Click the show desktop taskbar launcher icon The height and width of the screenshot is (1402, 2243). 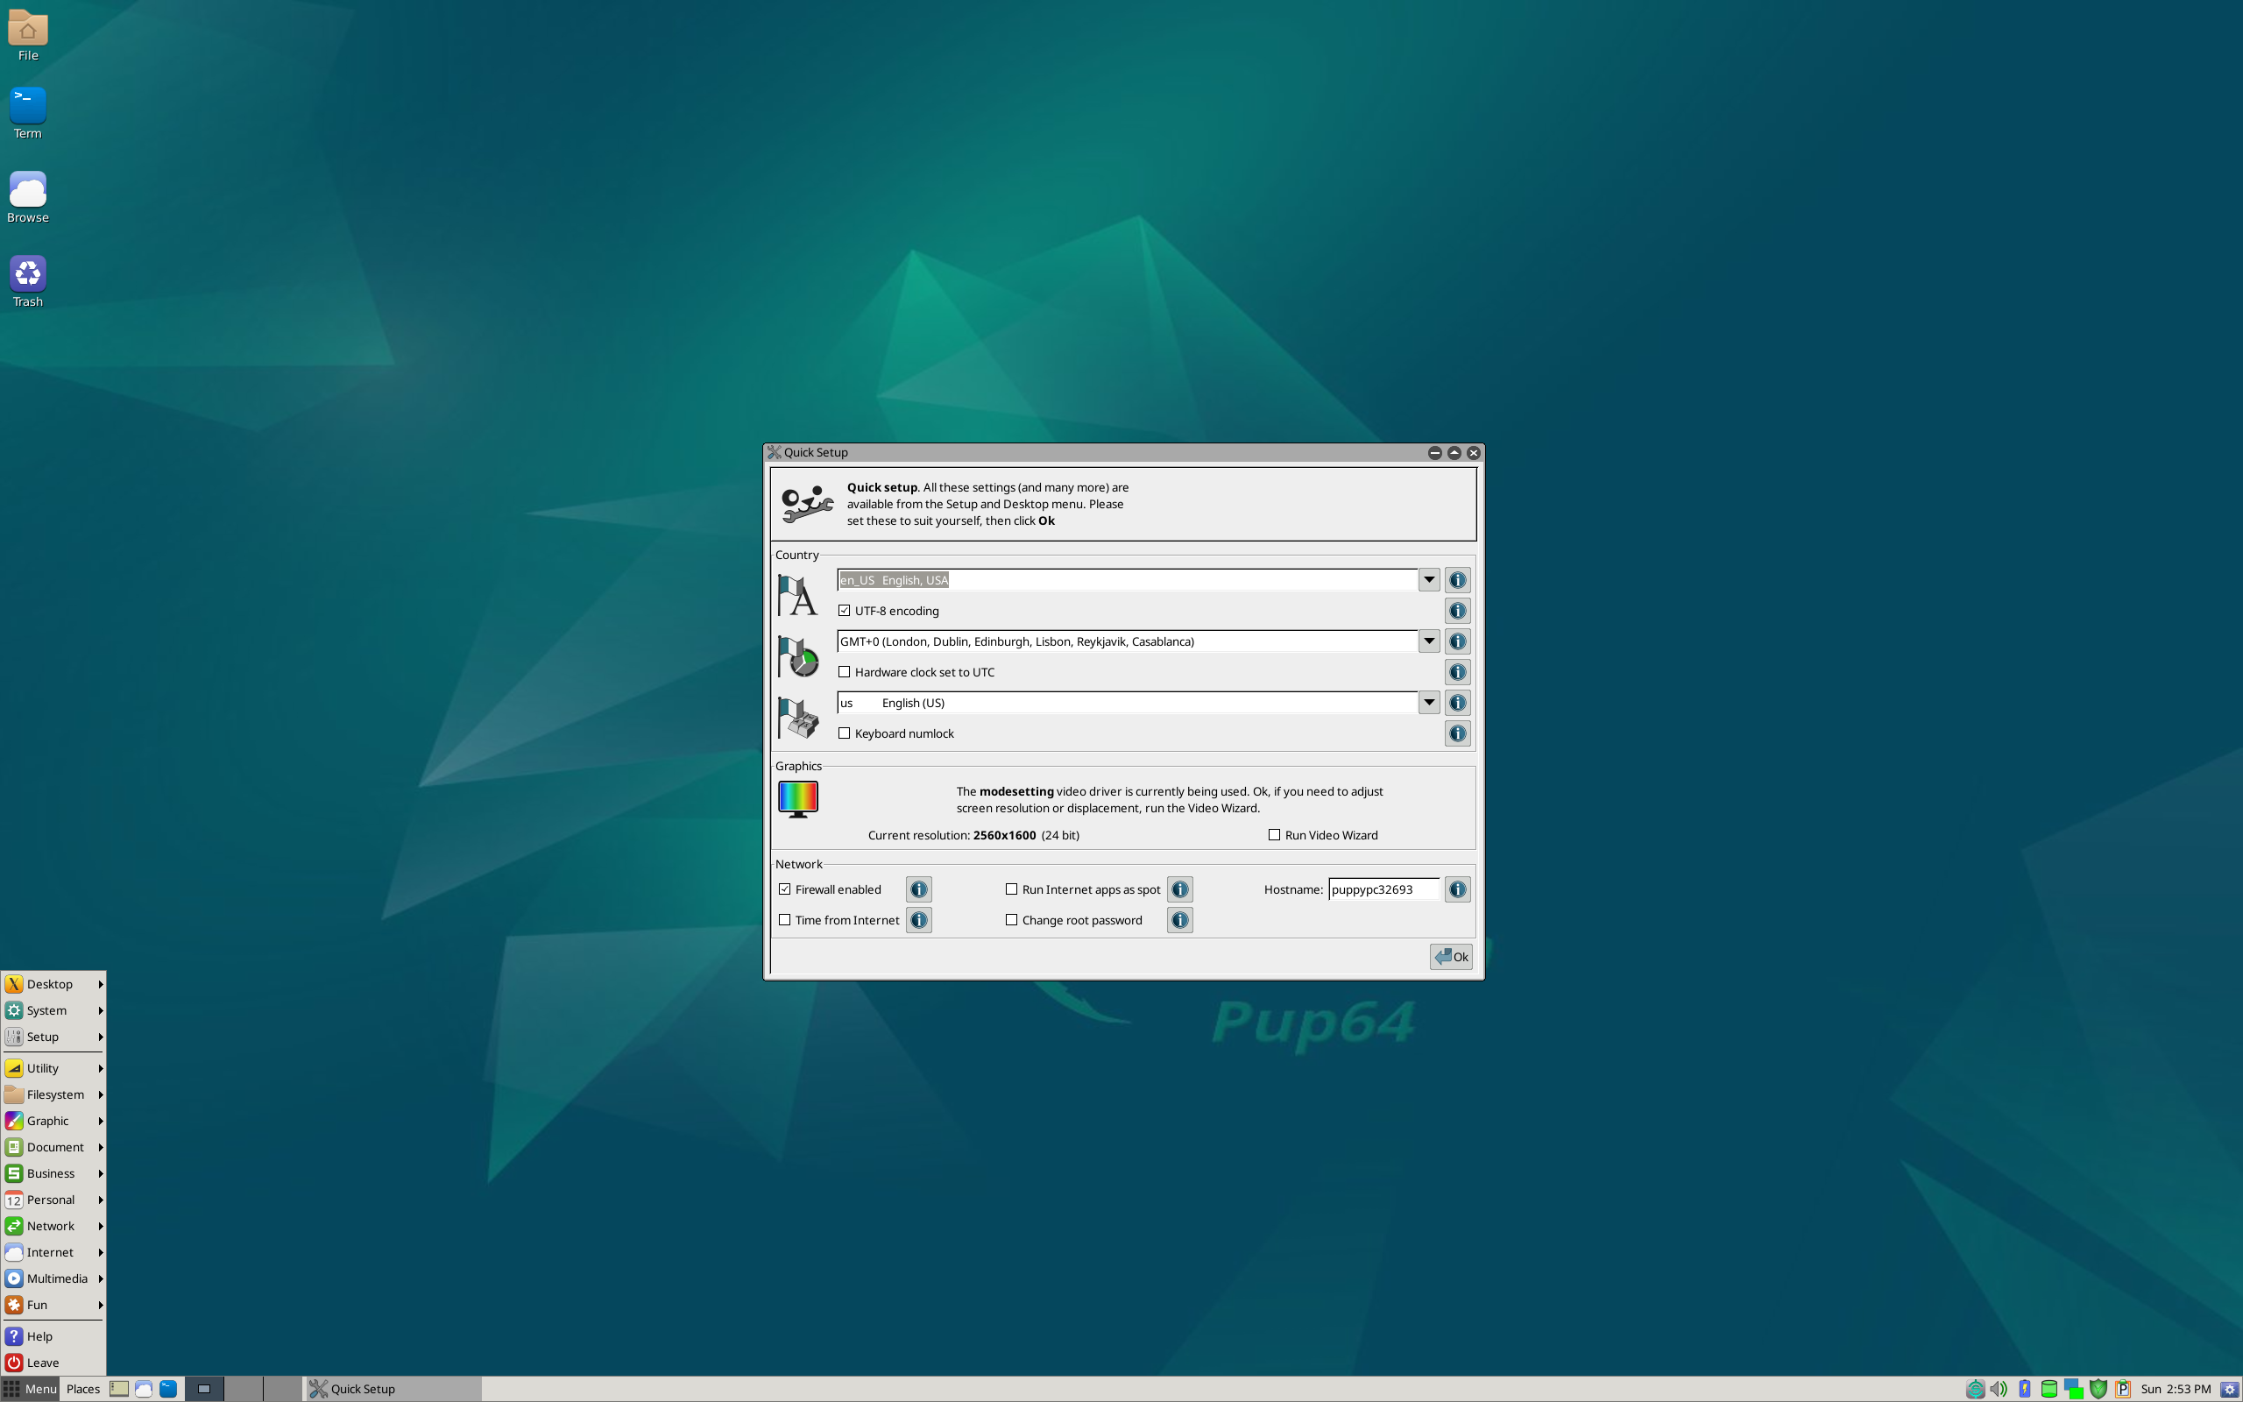118,1388
